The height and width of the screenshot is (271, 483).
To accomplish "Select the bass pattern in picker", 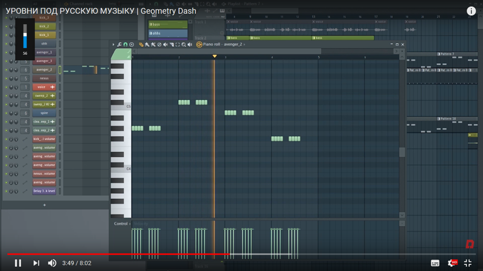I will [168, 24].
